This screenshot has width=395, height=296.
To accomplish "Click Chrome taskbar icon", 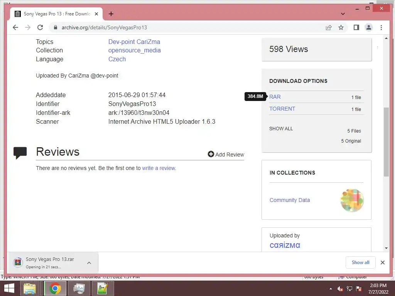I will click(x=55, y=288).
